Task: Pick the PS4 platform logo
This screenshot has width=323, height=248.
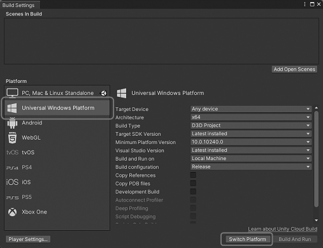Action: pyautogui.click(x=12, y=168)
